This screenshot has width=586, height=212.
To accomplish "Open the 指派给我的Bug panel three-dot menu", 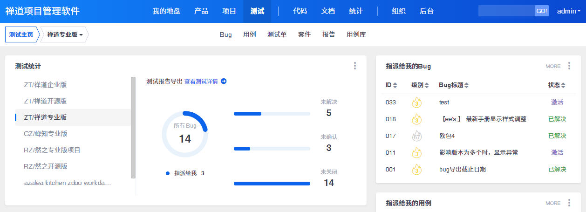I will (569, 66).
